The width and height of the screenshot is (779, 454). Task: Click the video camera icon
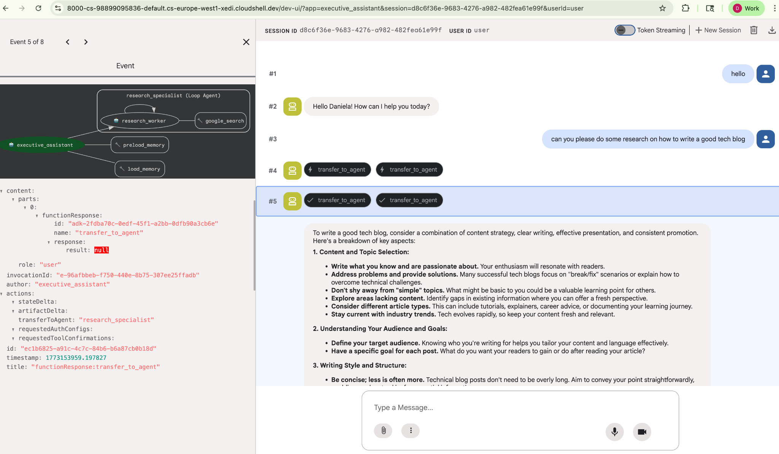point(642,432)
